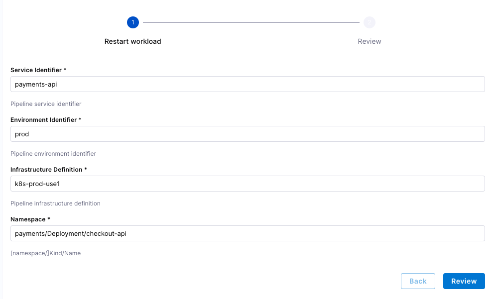This screenshot has height=299, width=494.
Task: Open the Restart workload step
Action: pos(132,41)
